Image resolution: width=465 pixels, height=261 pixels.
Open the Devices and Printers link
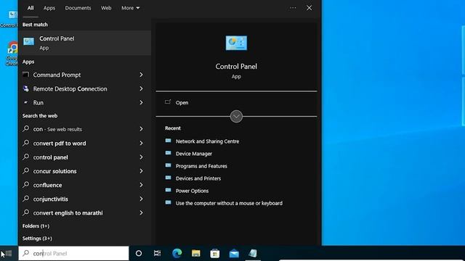click(198, 179)
